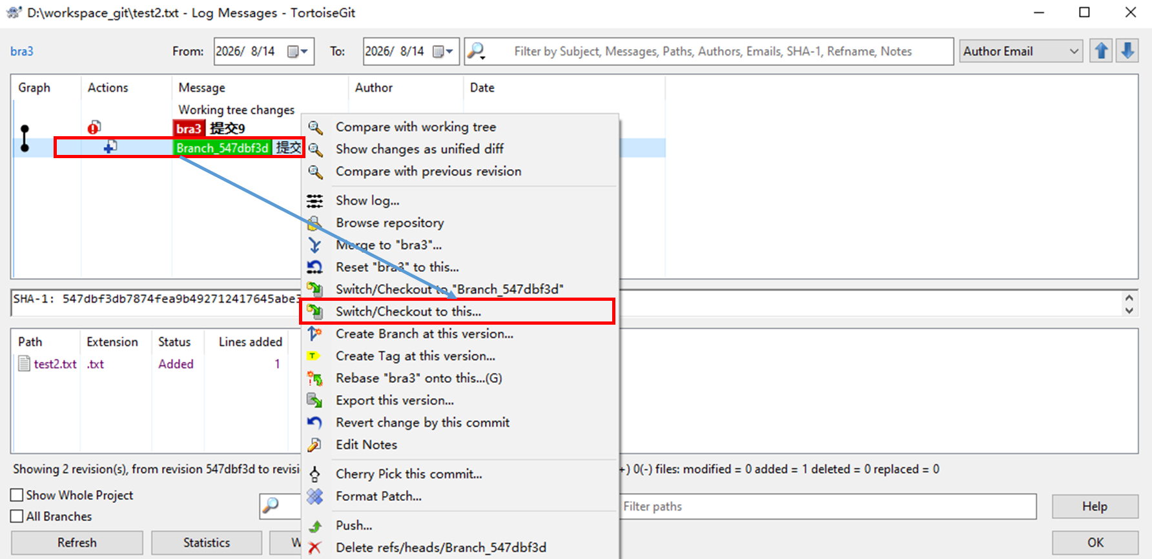The height and width of the screenshot is (559, 1152).
Task: Click the Message column header
Action: 260,88
